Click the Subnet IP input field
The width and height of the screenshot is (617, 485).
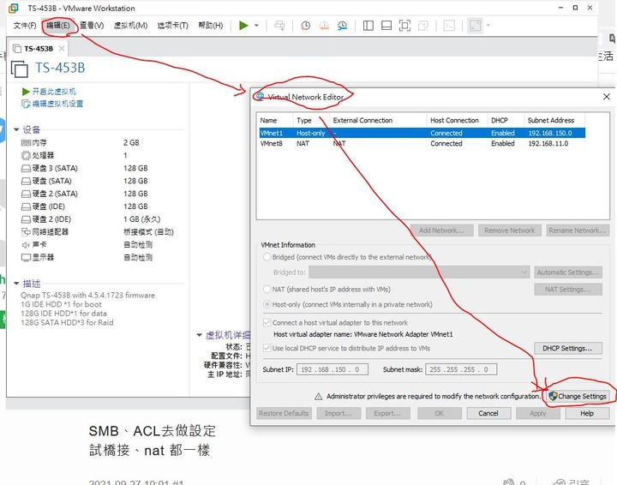point(332,369)
